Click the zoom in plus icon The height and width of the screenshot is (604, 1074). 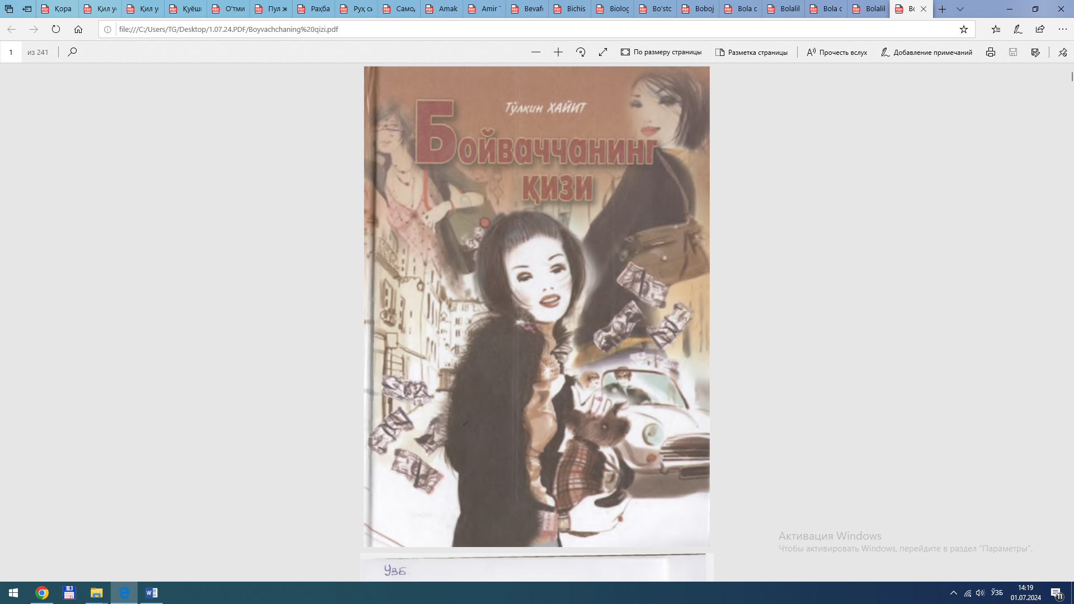[x=558, y=52]
